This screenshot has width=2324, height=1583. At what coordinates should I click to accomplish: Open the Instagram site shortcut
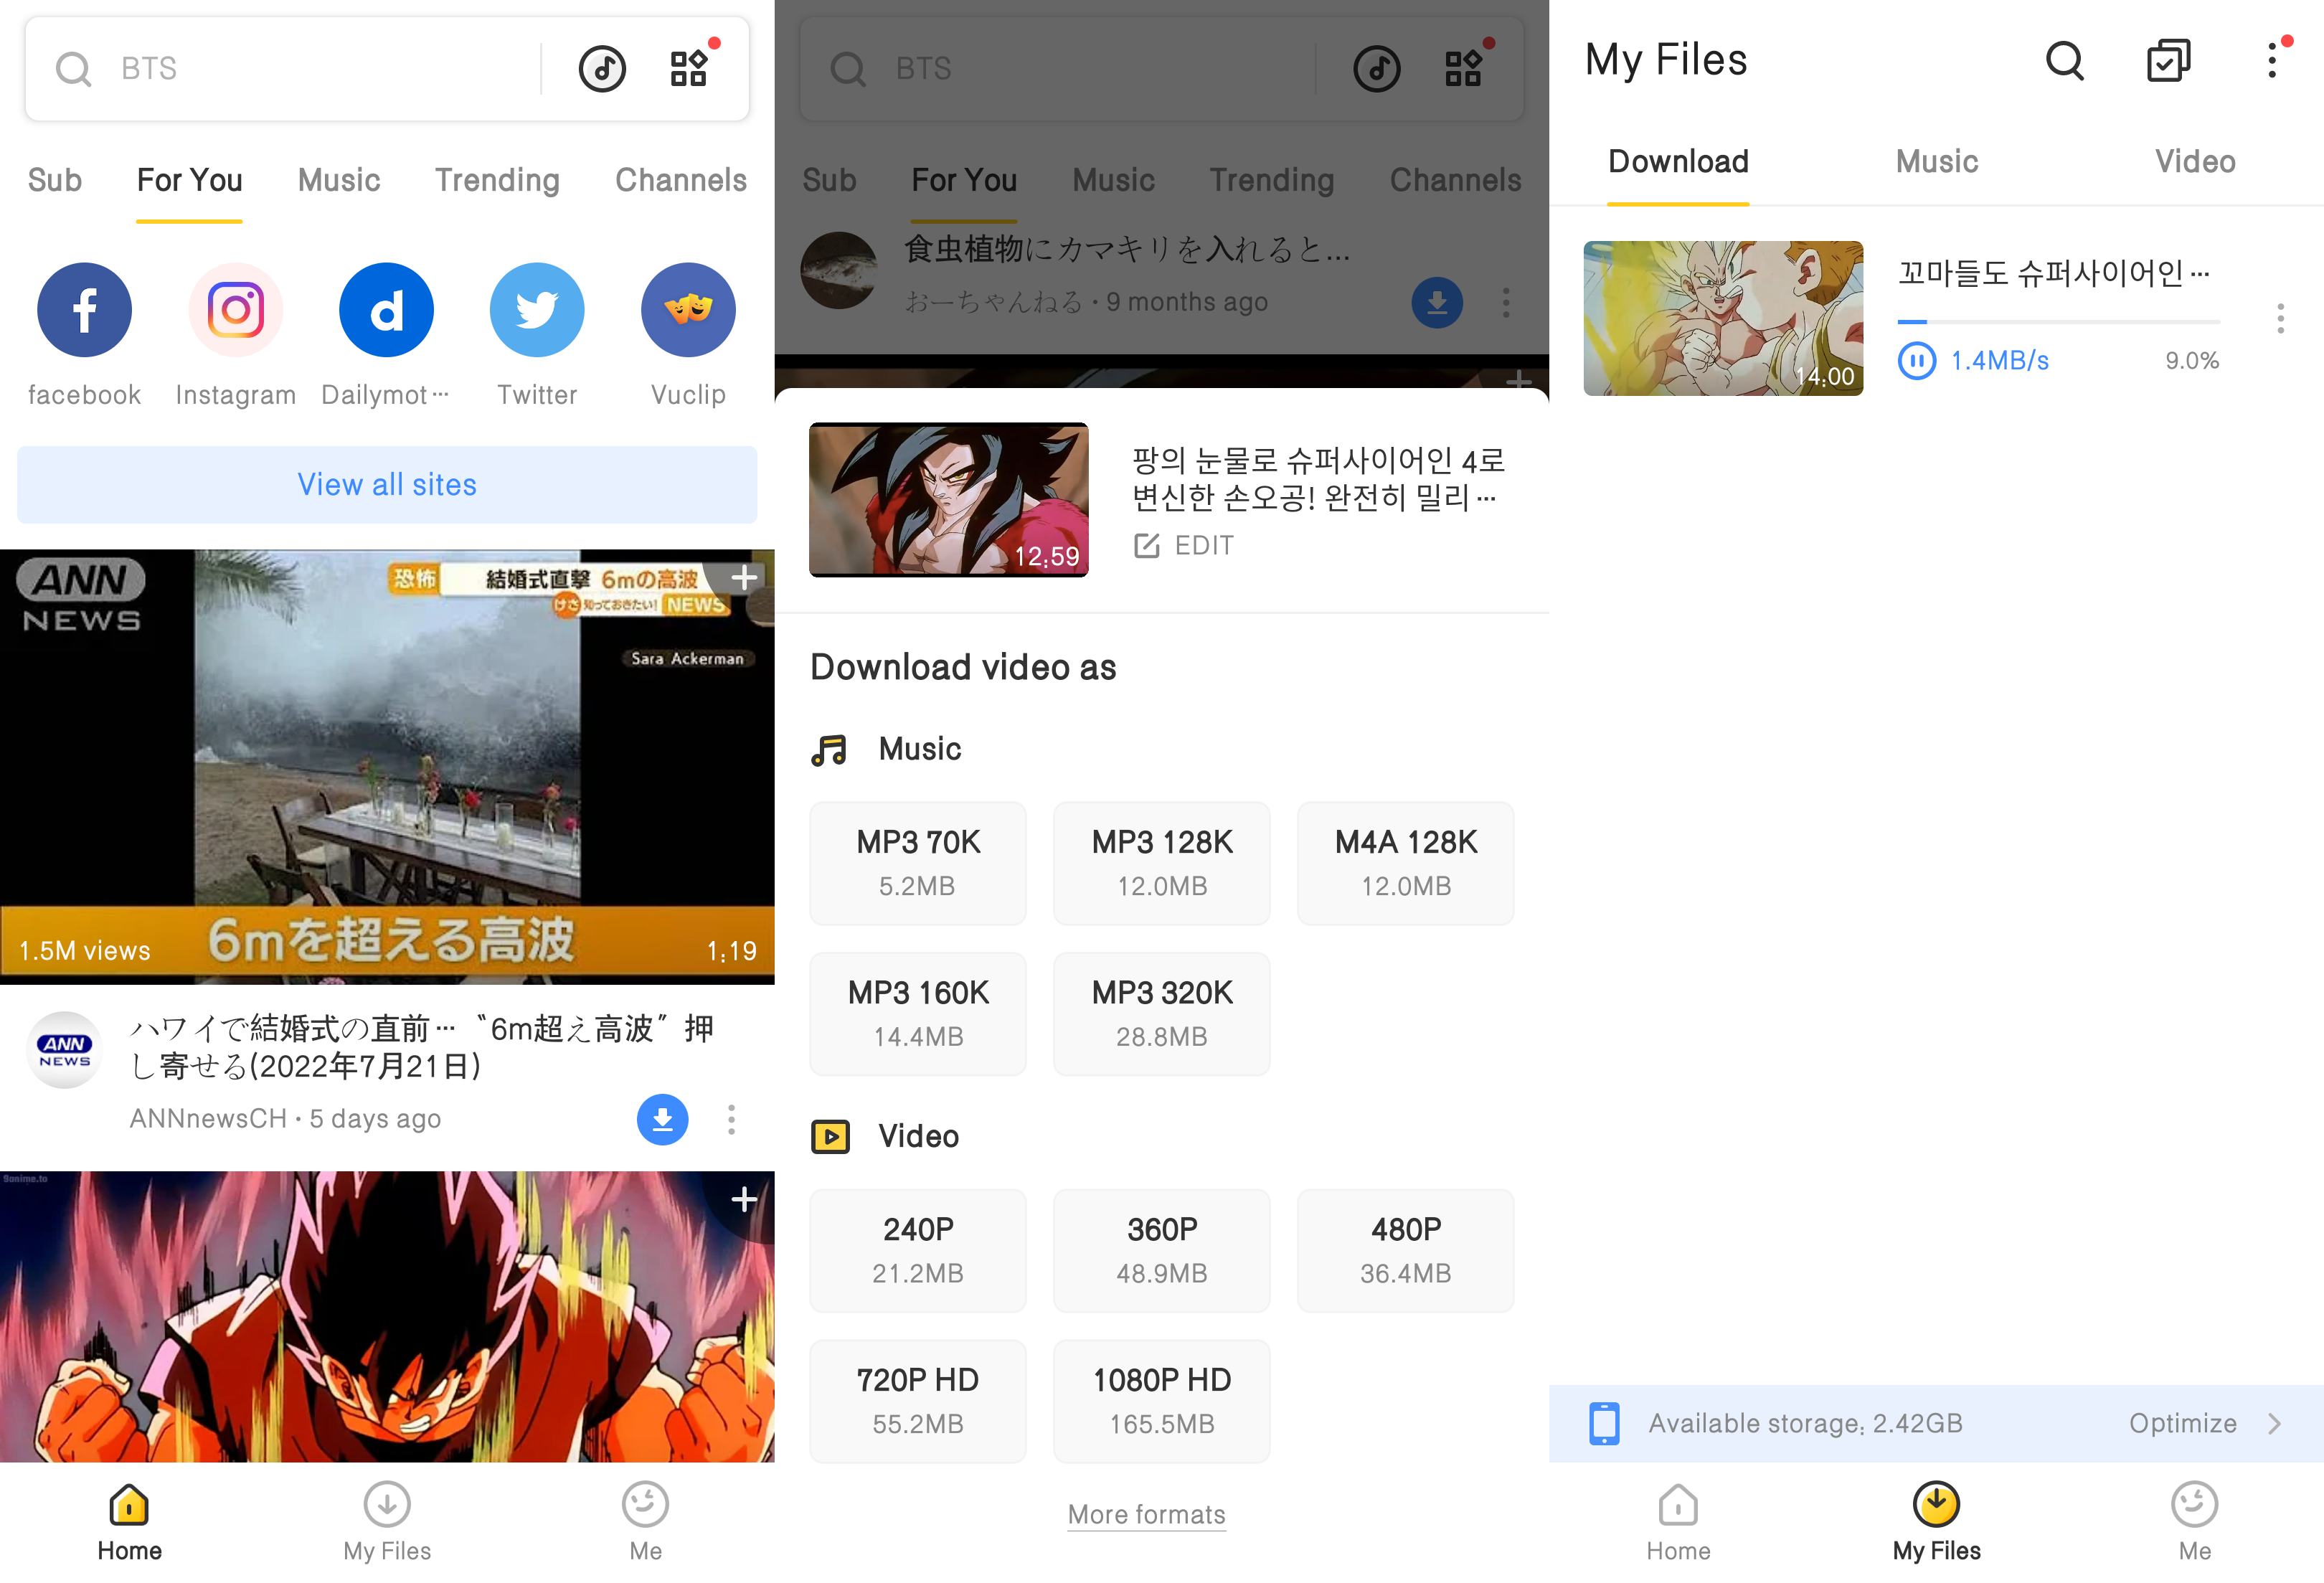(x=235, y=309)
